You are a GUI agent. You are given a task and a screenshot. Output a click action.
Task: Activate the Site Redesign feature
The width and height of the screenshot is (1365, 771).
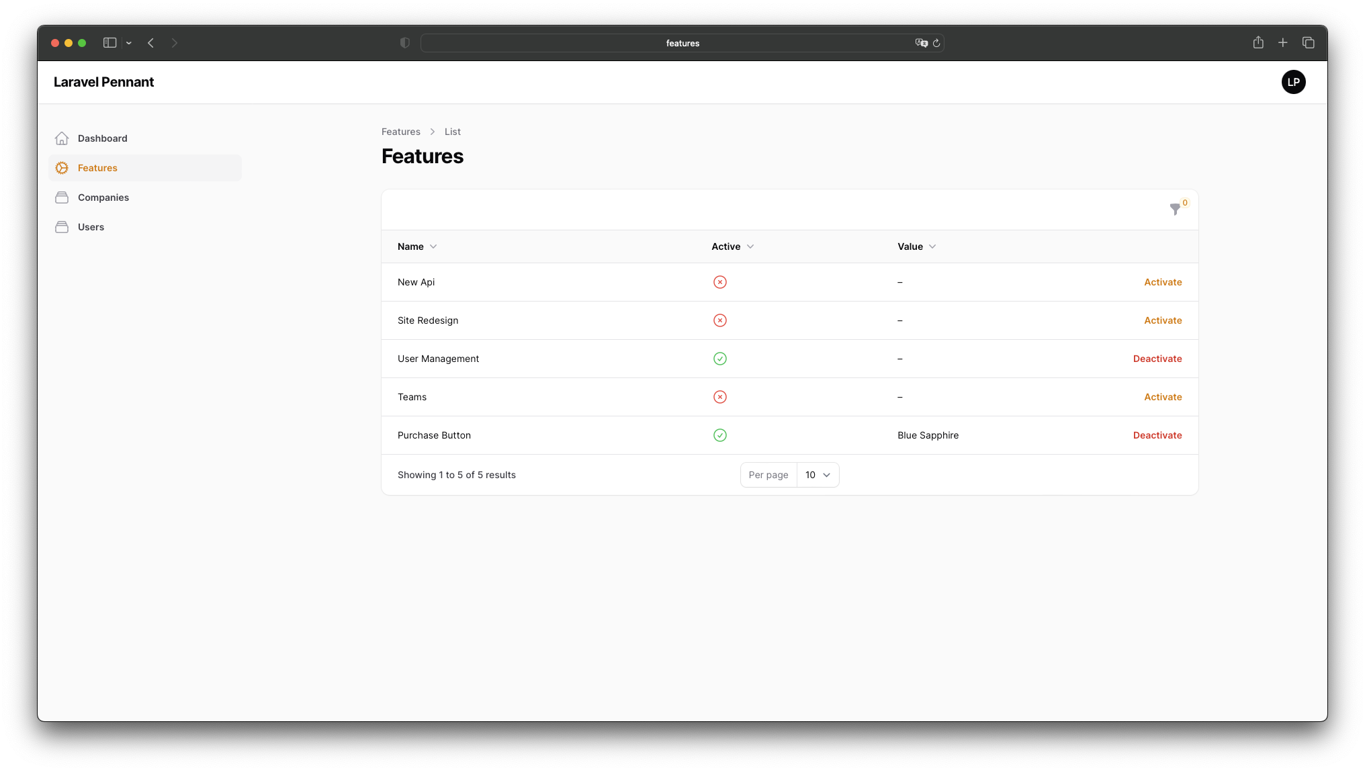(x=1163, y=320)
